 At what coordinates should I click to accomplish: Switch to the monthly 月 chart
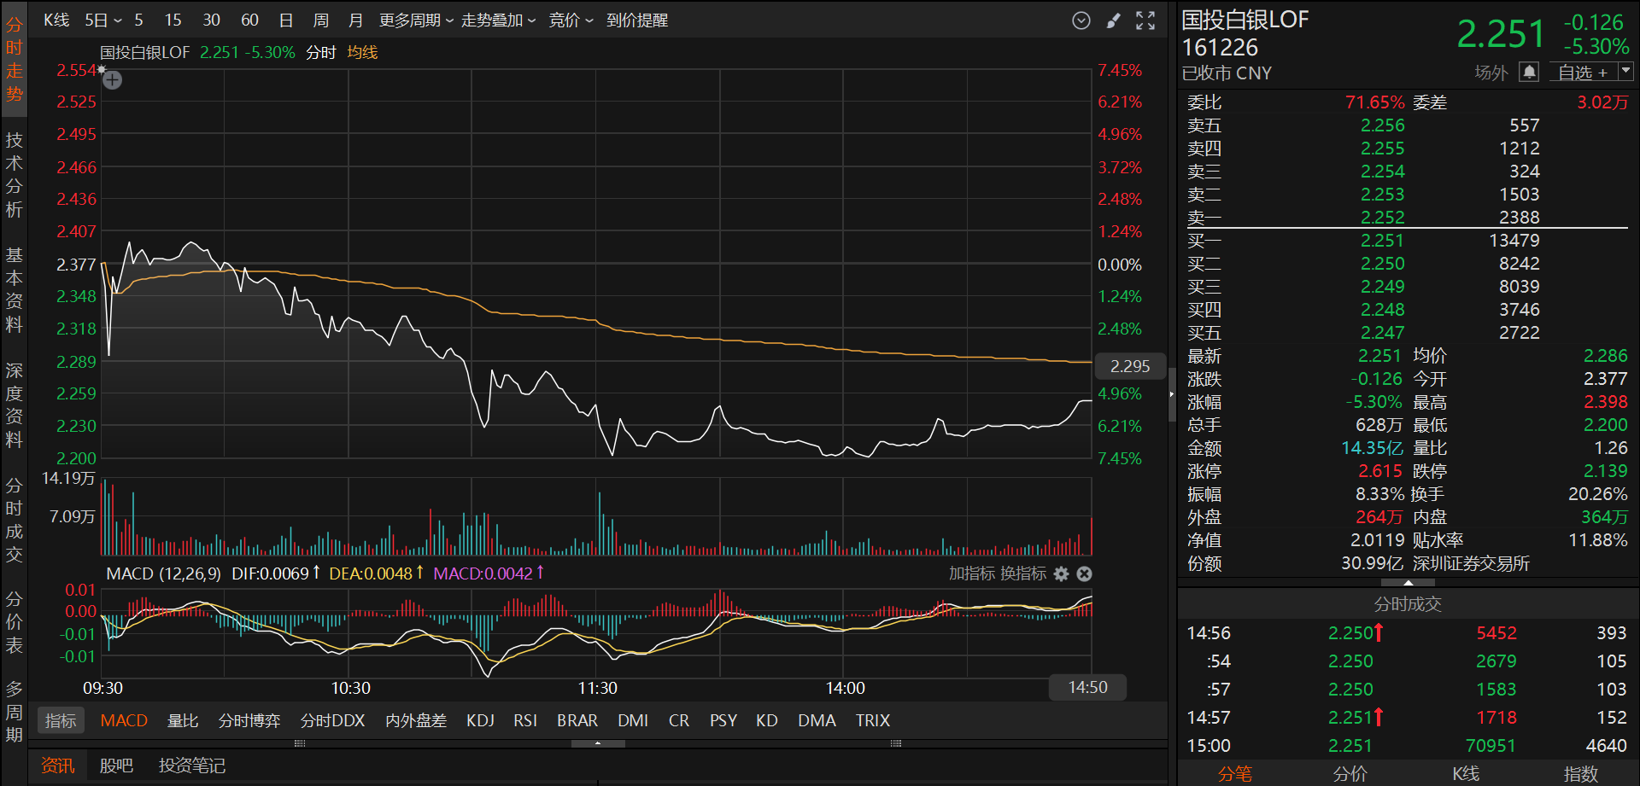click(x=356, y=20)
